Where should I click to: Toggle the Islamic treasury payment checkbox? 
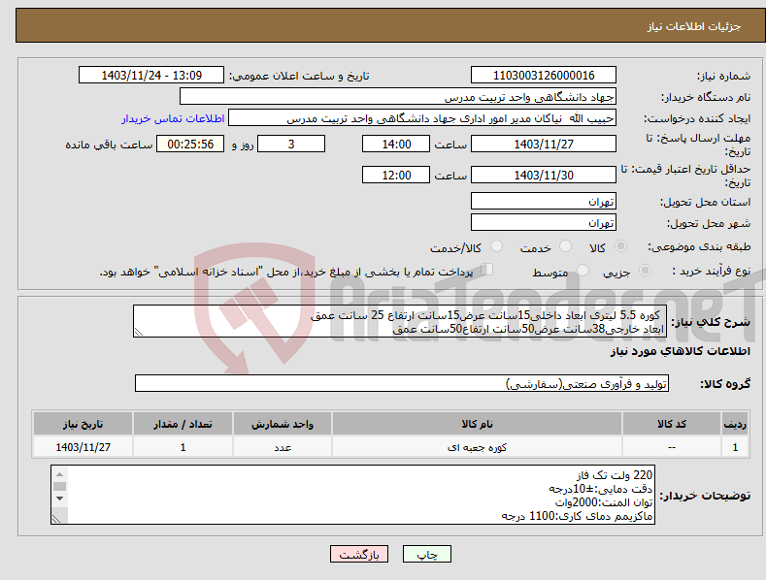486,270
